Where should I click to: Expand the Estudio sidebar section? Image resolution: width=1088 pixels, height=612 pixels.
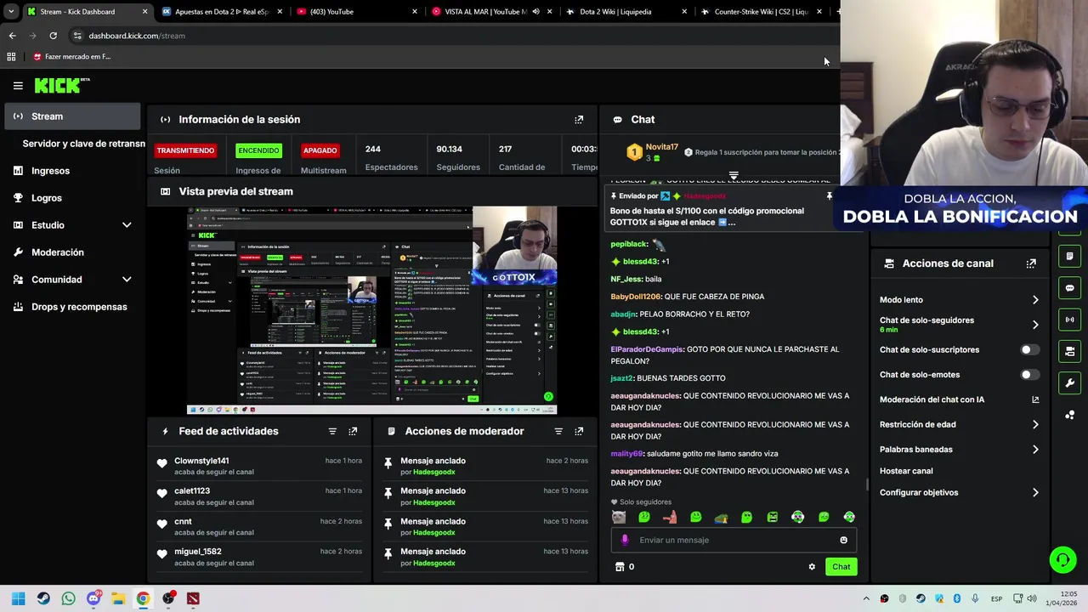click(x=127, y=225)
